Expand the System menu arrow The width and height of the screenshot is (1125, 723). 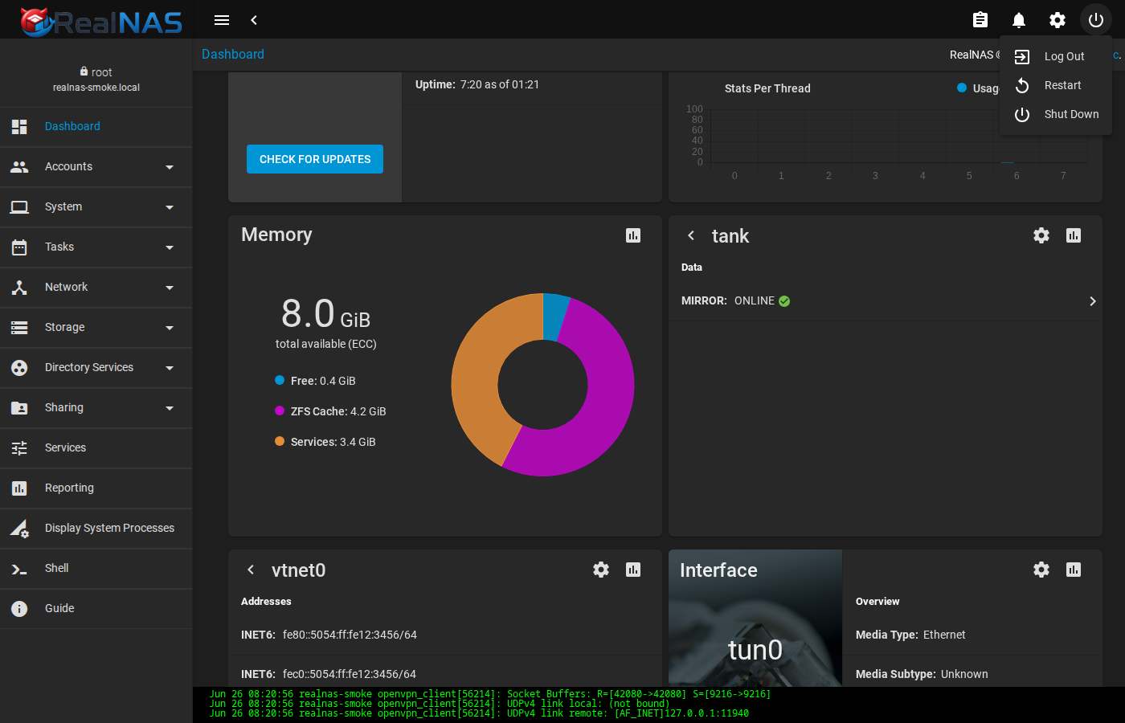pos(170,207)
